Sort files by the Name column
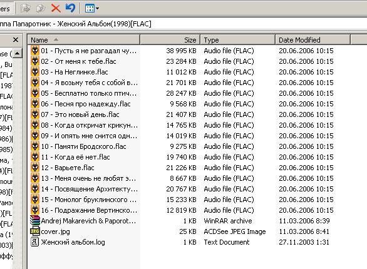Image resolution: width=367 pixels, height=269 pixels. (x=84, y=40)
